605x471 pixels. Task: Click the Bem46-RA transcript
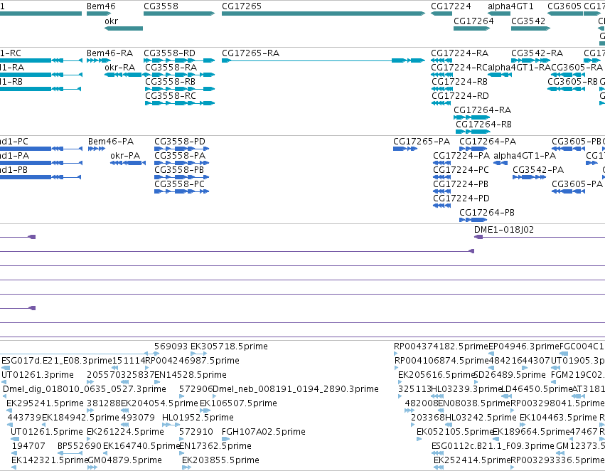pyautogui.click(x=99, y=60)
